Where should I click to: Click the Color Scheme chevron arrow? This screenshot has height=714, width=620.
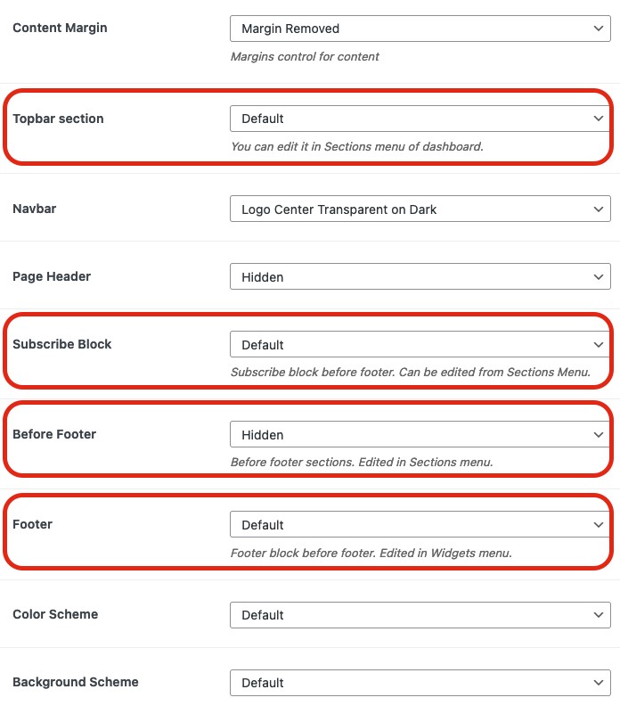(x=599, y=615)
